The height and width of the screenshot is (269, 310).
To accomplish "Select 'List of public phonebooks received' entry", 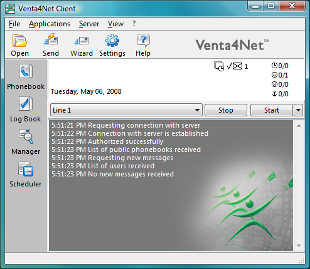I will click(126, 150).
